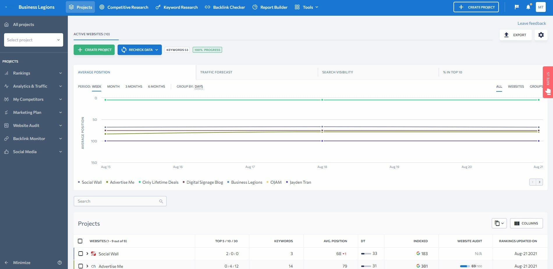Expand the Tools menu
This screenshot has width=553, height=269.
[x=306, y=7]
